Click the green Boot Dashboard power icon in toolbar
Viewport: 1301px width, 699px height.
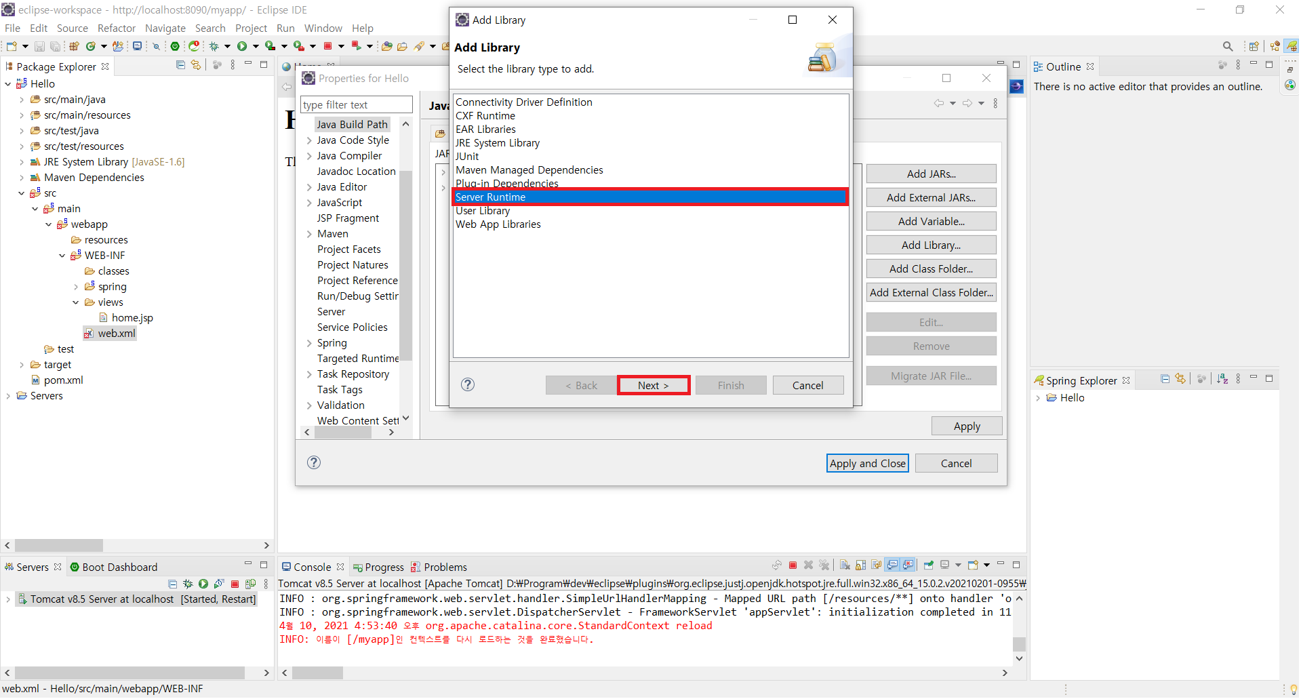[x=175, y=46]
